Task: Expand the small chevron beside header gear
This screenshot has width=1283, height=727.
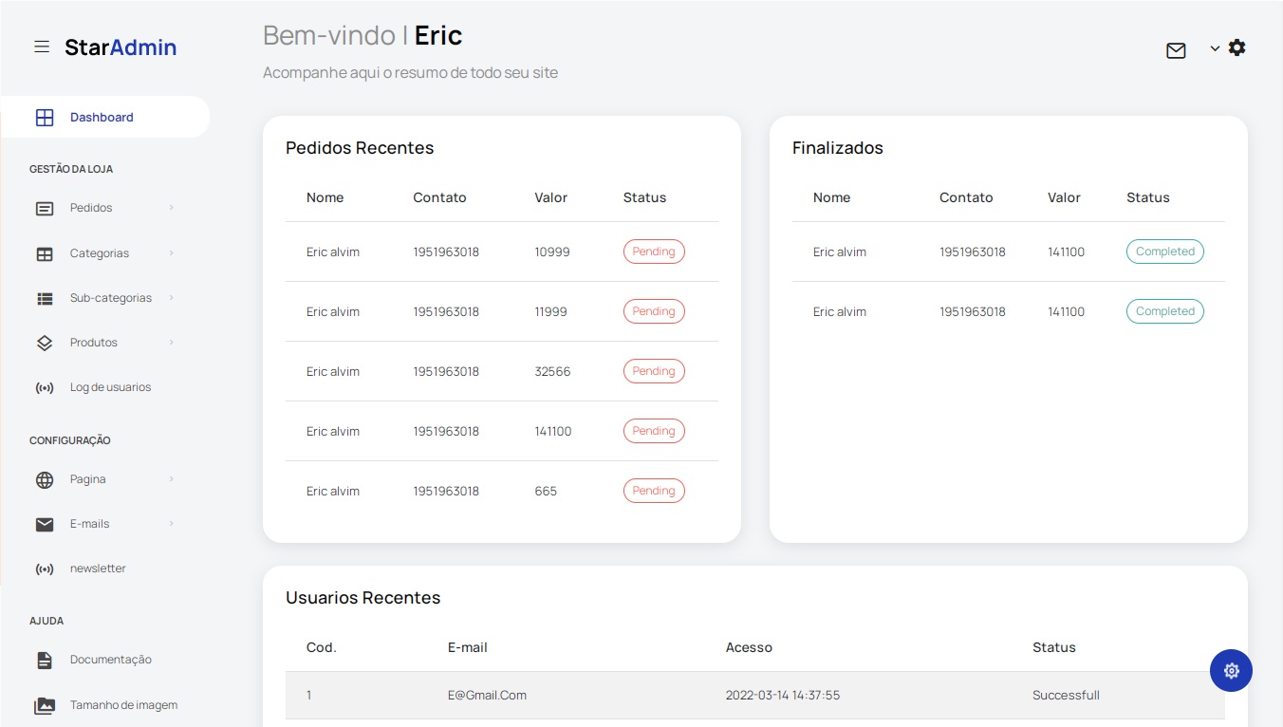Action: coord(1215,48)
